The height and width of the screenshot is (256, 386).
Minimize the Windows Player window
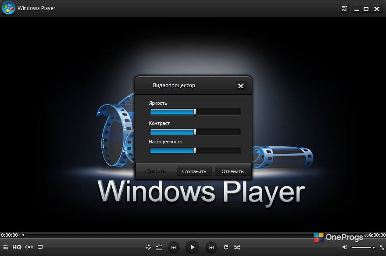[x=357, y=9]
